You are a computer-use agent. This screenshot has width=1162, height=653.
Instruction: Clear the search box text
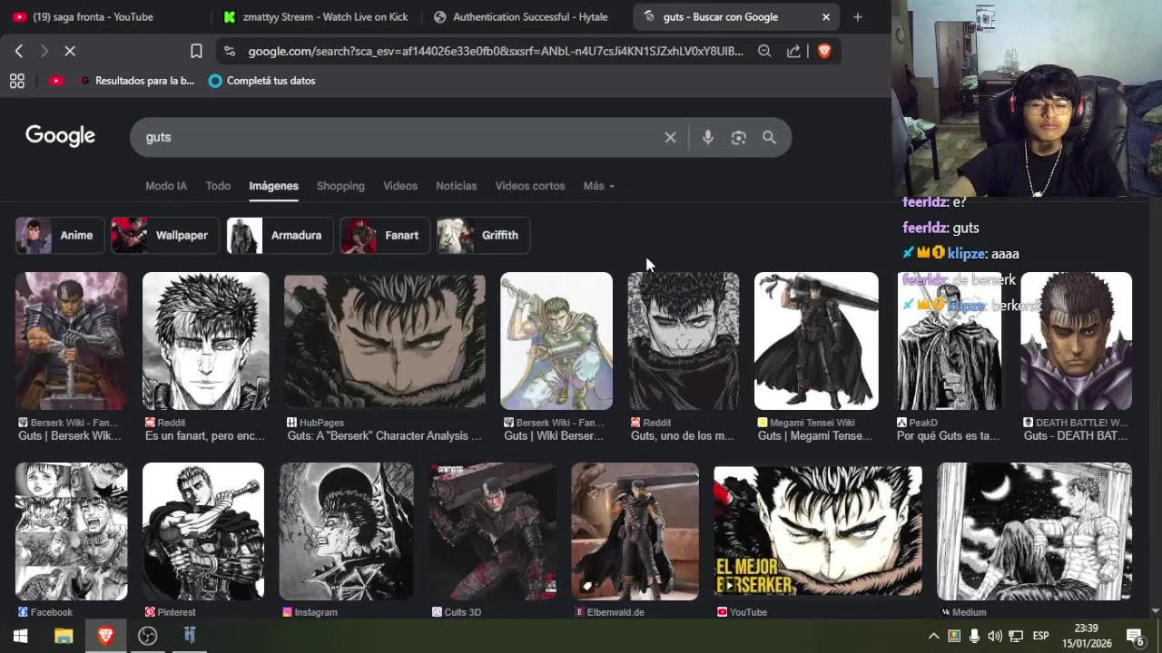point(670,138)
